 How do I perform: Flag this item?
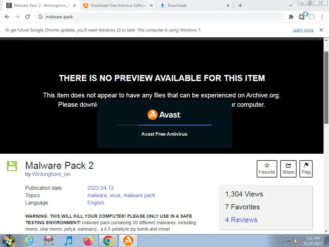coord(306,169)
